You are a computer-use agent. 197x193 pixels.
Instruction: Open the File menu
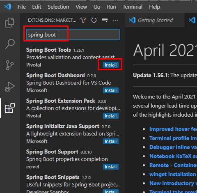pyautogui.click(x=22, y=7)
